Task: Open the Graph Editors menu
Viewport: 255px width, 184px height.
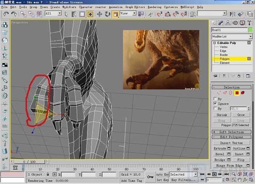Action: (x=135, y=7)
